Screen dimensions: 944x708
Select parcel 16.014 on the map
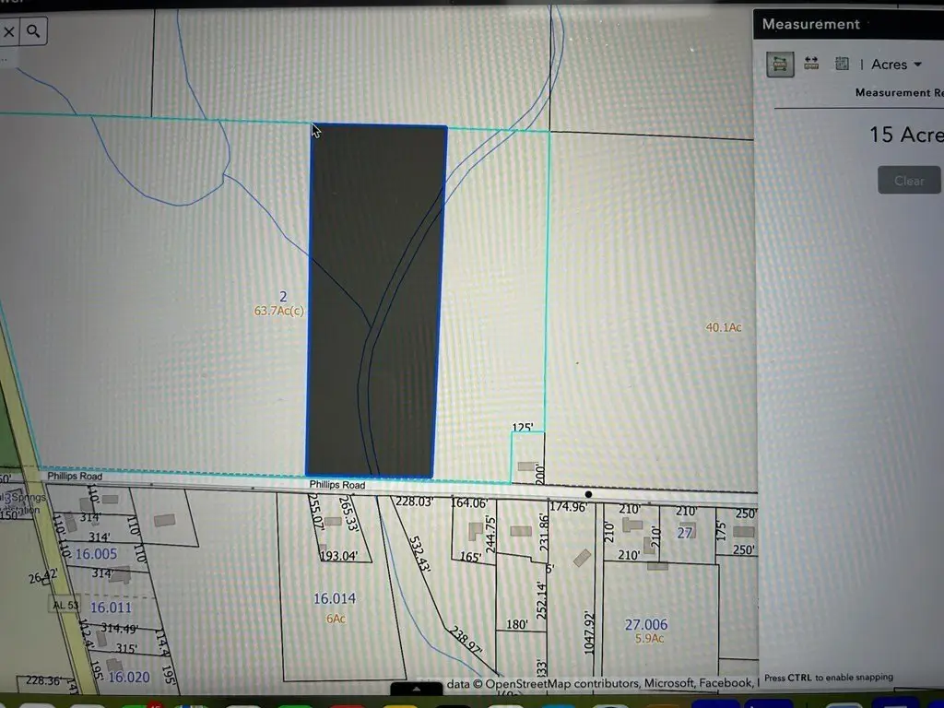[334, 599]
